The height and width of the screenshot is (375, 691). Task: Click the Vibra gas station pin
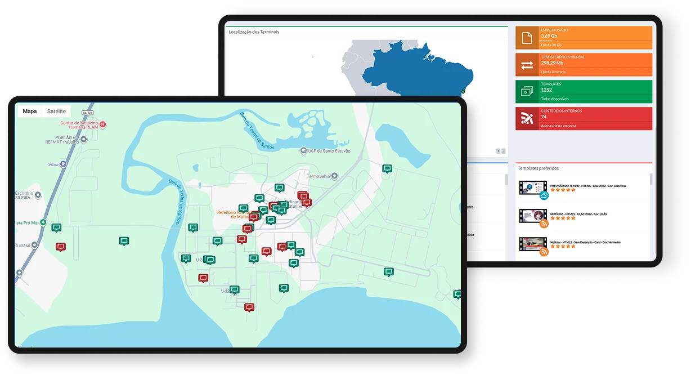64,164
